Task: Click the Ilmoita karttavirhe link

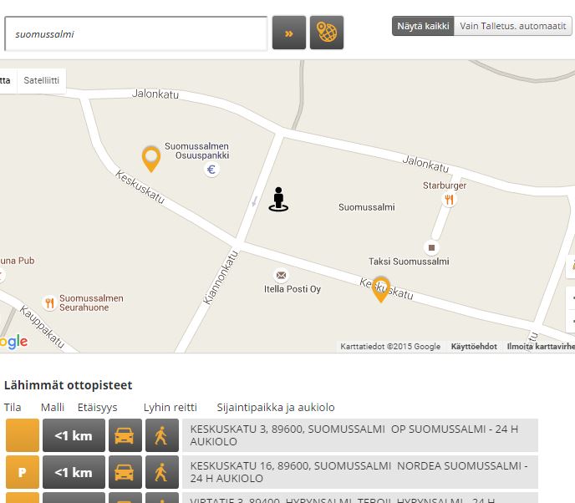Action: pyautogui.click(x=540, y=347)
